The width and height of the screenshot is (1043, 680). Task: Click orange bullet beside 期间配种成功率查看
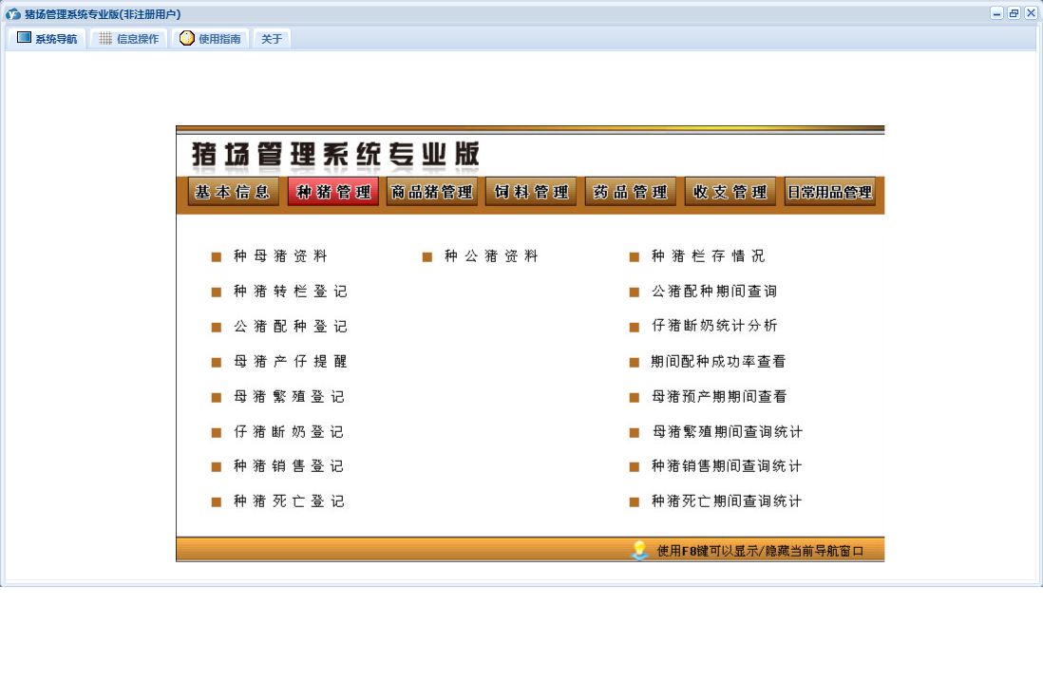[x=634, y=363]
